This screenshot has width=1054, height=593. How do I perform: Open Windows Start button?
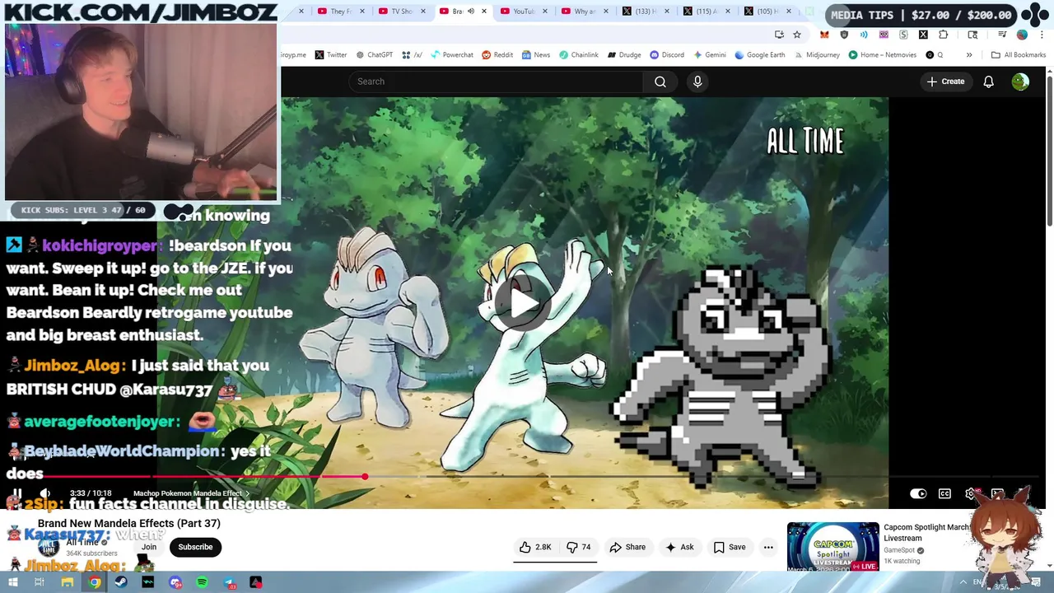[x=15, y=582]
